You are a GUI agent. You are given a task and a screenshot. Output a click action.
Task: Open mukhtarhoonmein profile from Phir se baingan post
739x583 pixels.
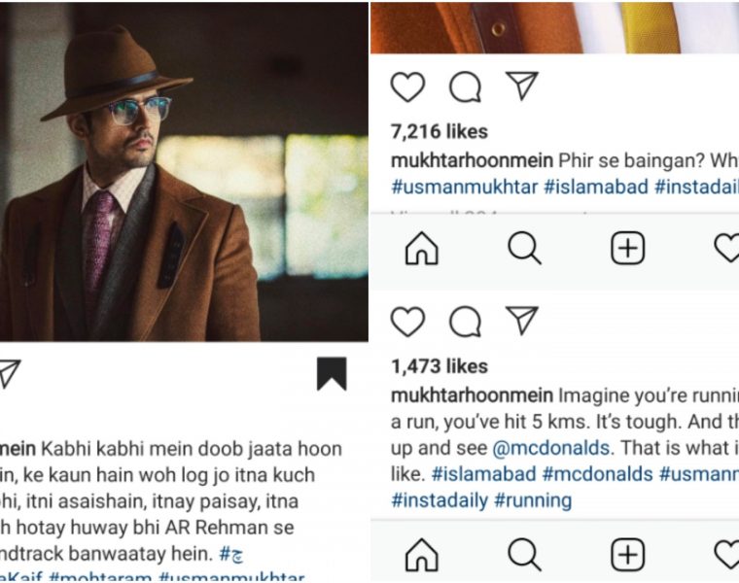[472, 159]
